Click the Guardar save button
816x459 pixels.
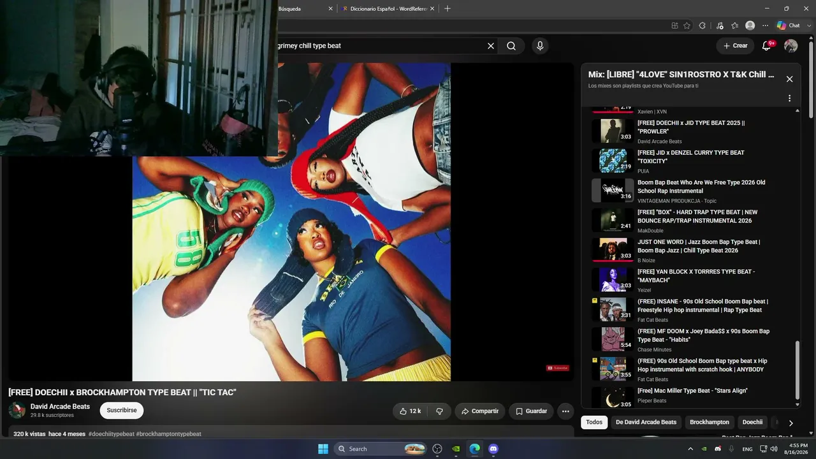[531, 411]
